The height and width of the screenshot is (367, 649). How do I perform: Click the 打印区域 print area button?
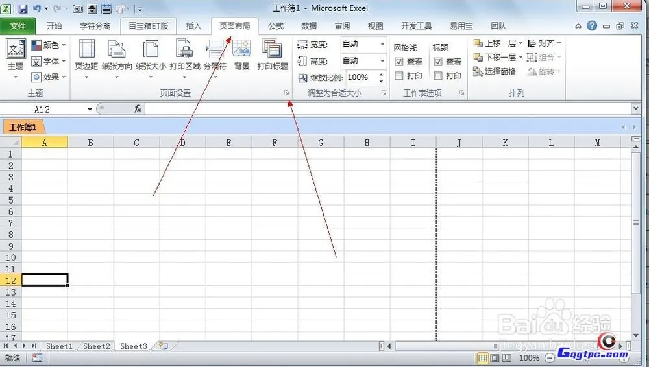click(x=184, y=59)
